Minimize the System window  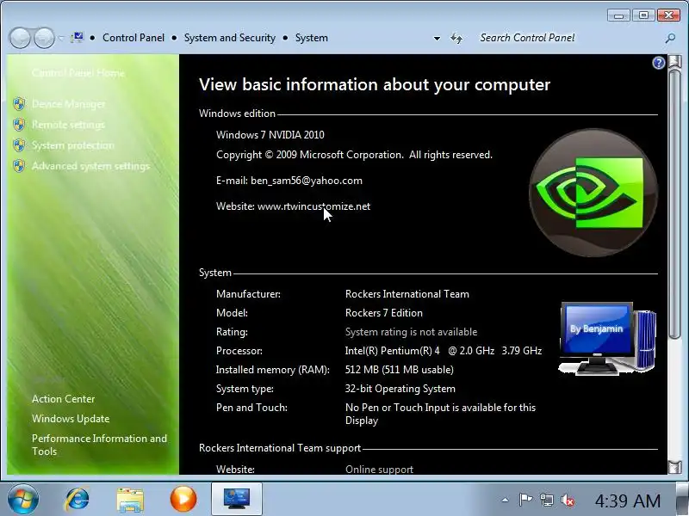point(618,15)
